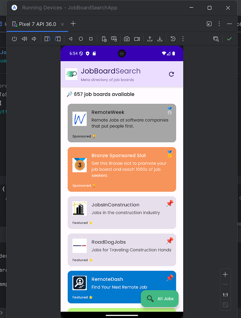Hide the Running Devices tool window

pyautogui.click(x=229, y=24)
